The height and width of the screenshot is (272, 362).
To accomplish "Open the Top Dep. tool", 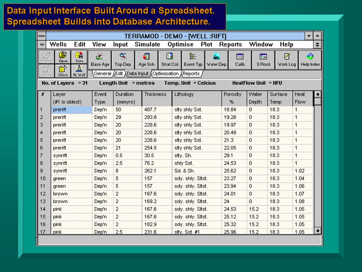I will click(x=123, y=60).
